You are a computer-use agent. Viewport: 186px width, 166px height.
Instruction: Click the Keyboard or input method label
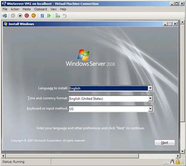47,108
